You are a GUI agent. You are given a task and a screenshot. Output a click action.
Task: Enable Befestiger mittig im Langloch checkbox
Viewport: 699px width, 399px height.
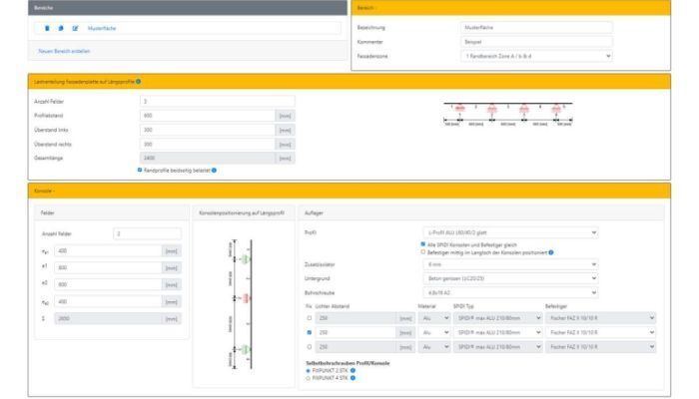coord(422,252)
